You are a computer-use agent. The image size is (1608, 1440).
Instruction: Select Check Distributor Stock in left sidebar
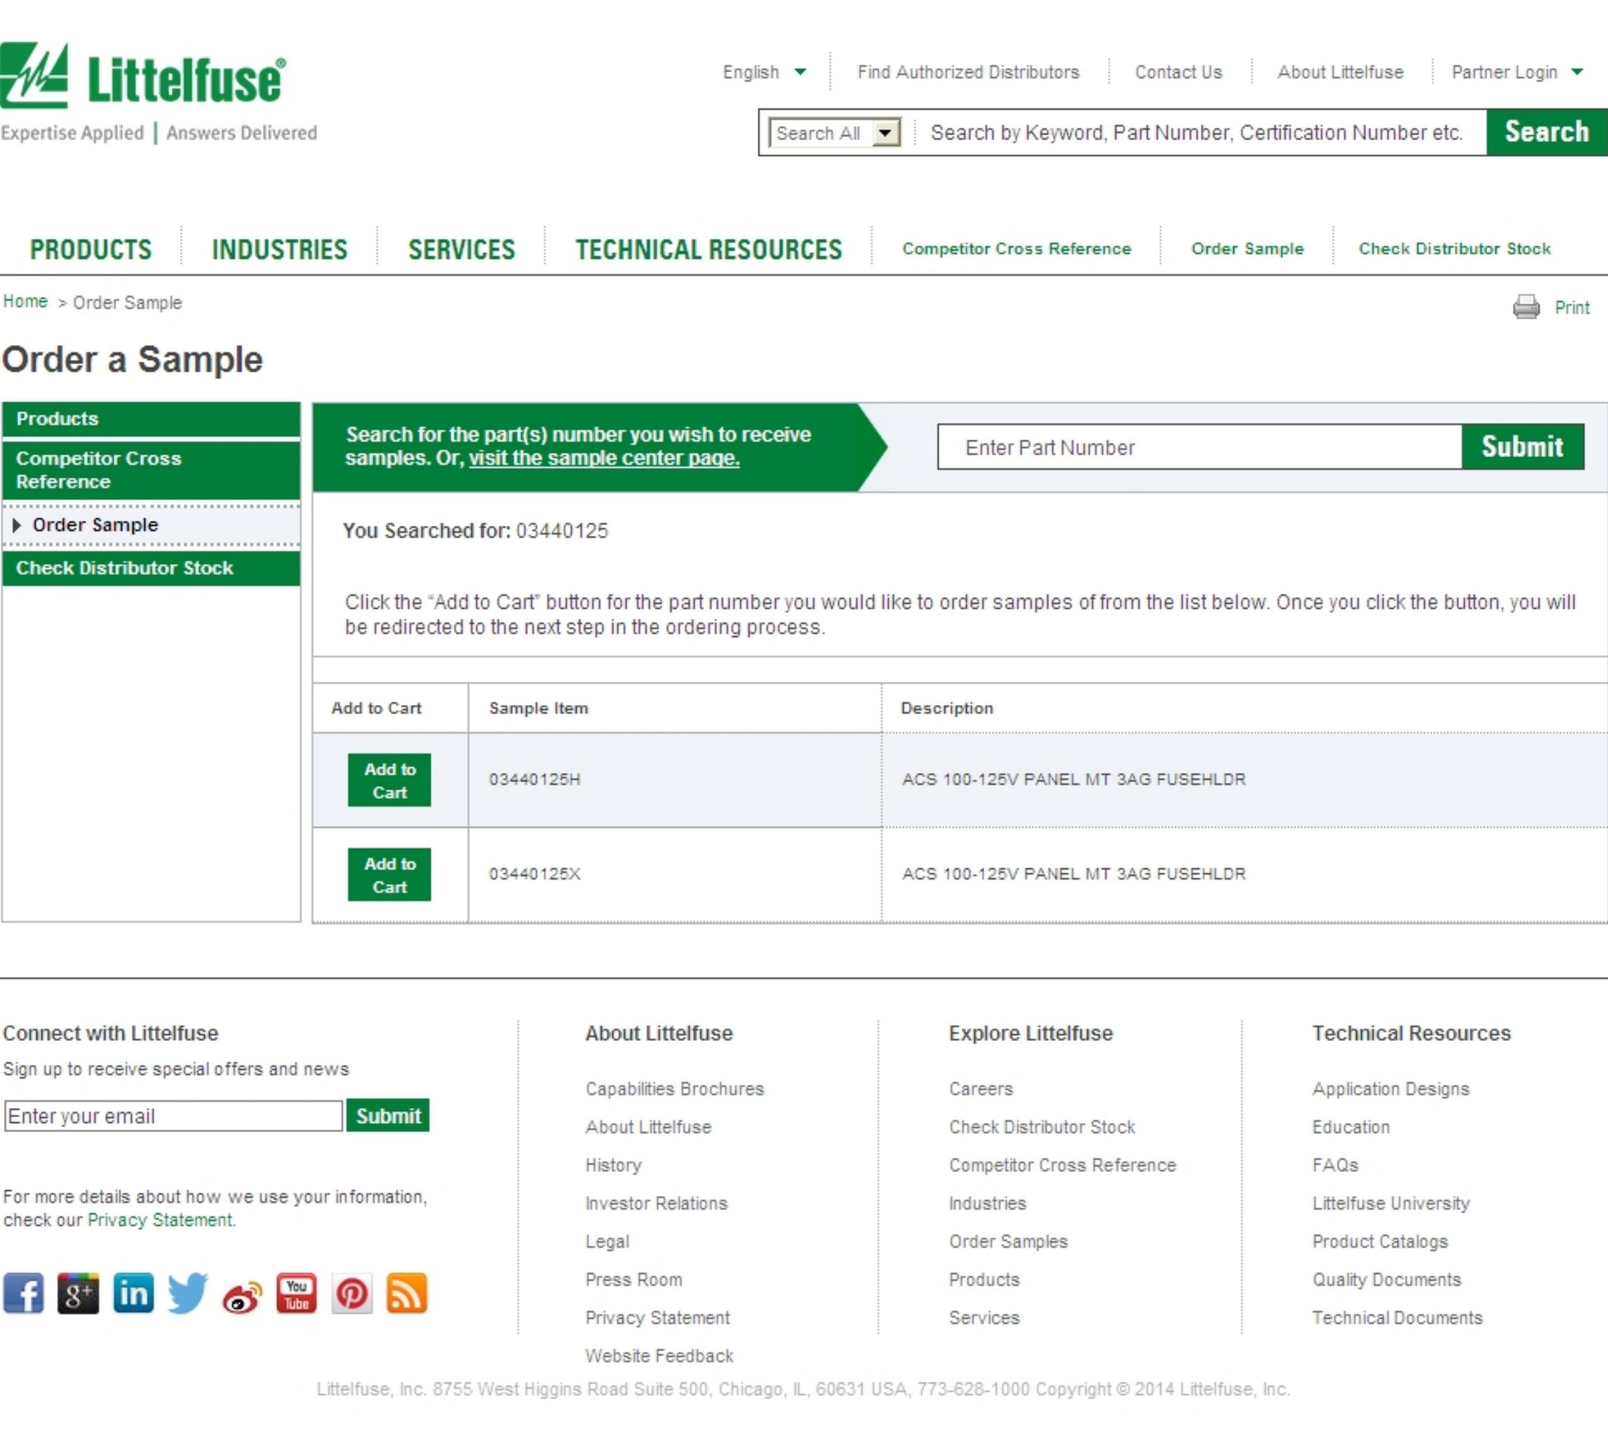point(151,568)
